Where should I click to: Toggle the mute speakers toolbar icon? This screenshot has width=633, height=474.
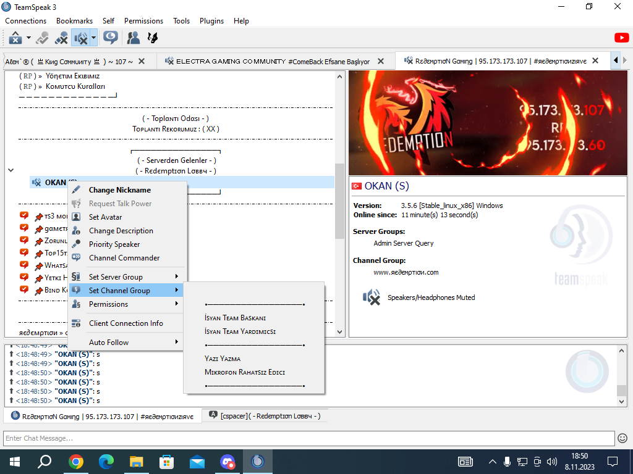click(81, 38)
